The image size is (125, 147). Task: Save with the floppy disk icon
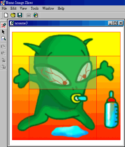coord(20,15)
